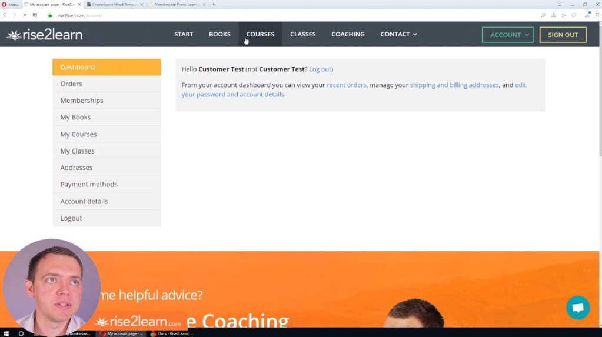Go back using the browser back arrow
Screen dimensions: 602x337
tap(5, 15)
